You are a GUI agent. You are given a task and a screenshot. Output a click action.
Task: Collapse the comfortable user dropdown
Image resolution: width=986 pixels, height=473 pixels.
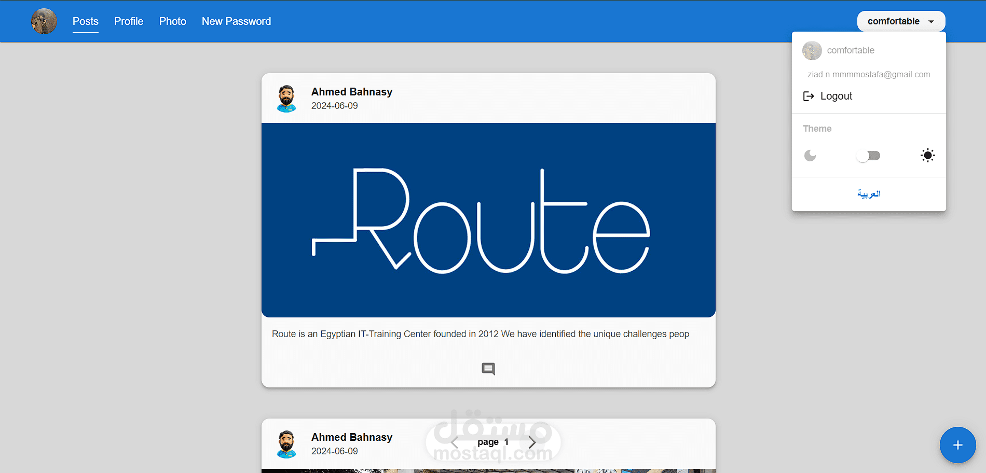pyautogui.click(x=901, y=21)
